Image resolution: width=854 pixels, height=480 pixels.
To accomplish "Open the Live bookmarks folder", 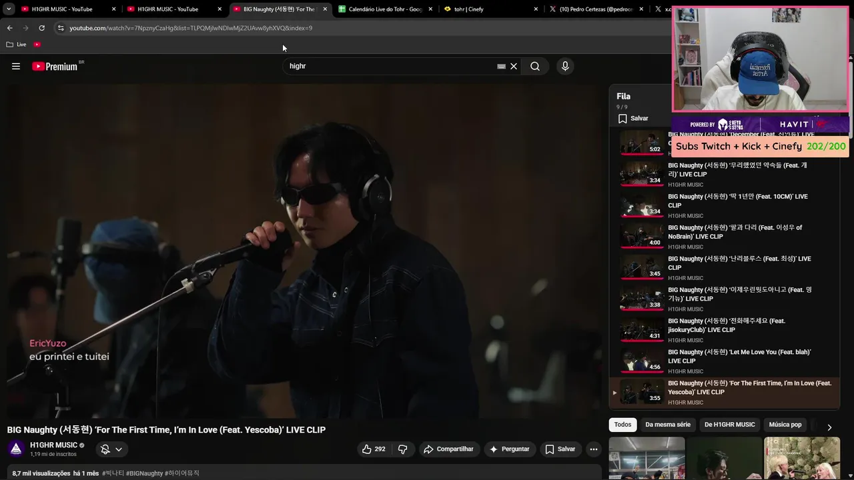I will click(x=16, y=45).
